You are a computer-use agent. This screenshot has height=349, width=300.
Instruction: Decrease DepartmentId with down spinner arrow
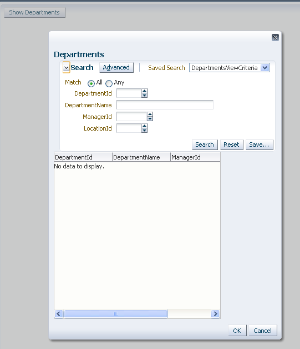[x=144, y=96]
